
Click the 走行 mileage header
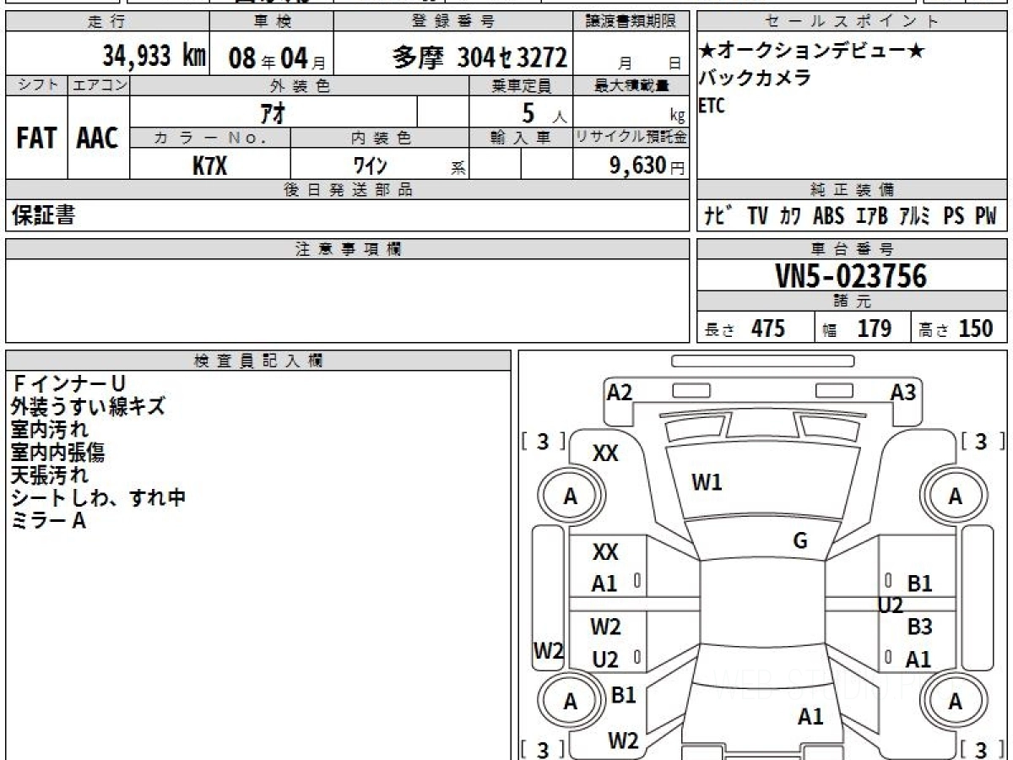tap(106, 21)
